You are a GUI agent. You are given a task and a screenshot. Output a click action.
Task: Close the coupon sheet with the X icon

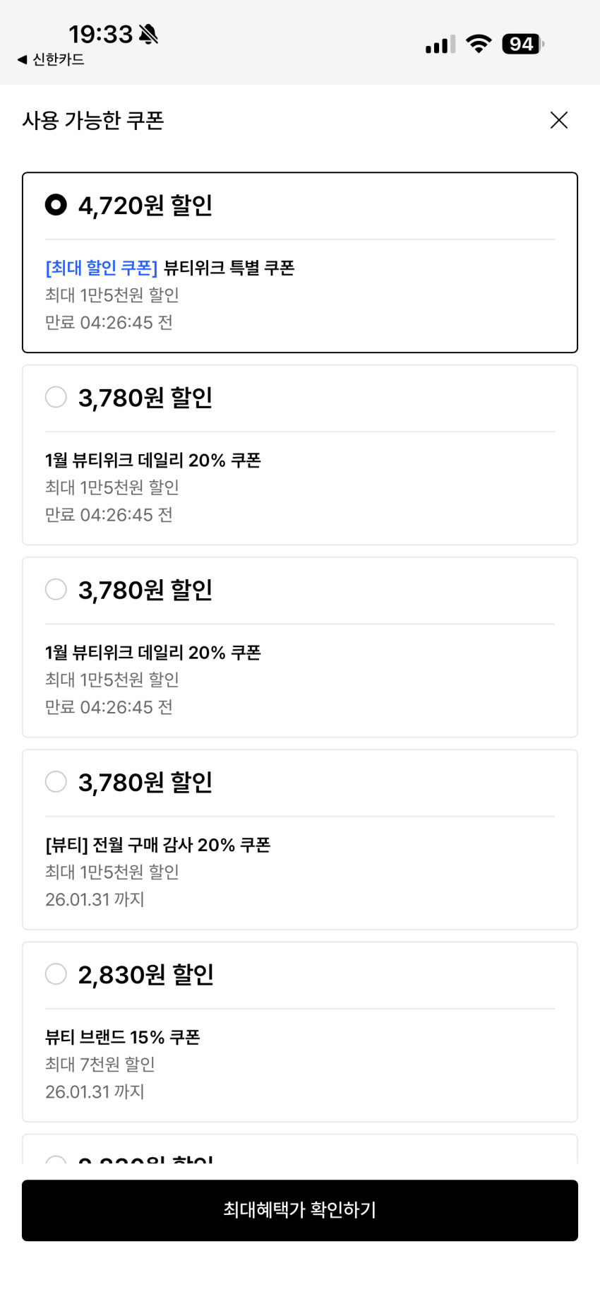(558, 120)
